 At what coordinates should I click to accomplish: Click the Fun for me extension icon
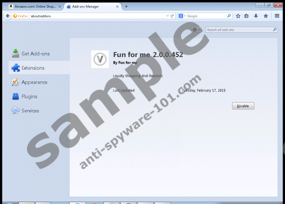point(99,59)
